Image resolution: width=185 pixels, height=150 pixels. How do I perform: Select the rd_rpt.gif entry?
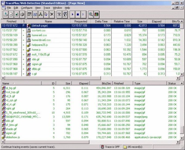tap(11, 100)
